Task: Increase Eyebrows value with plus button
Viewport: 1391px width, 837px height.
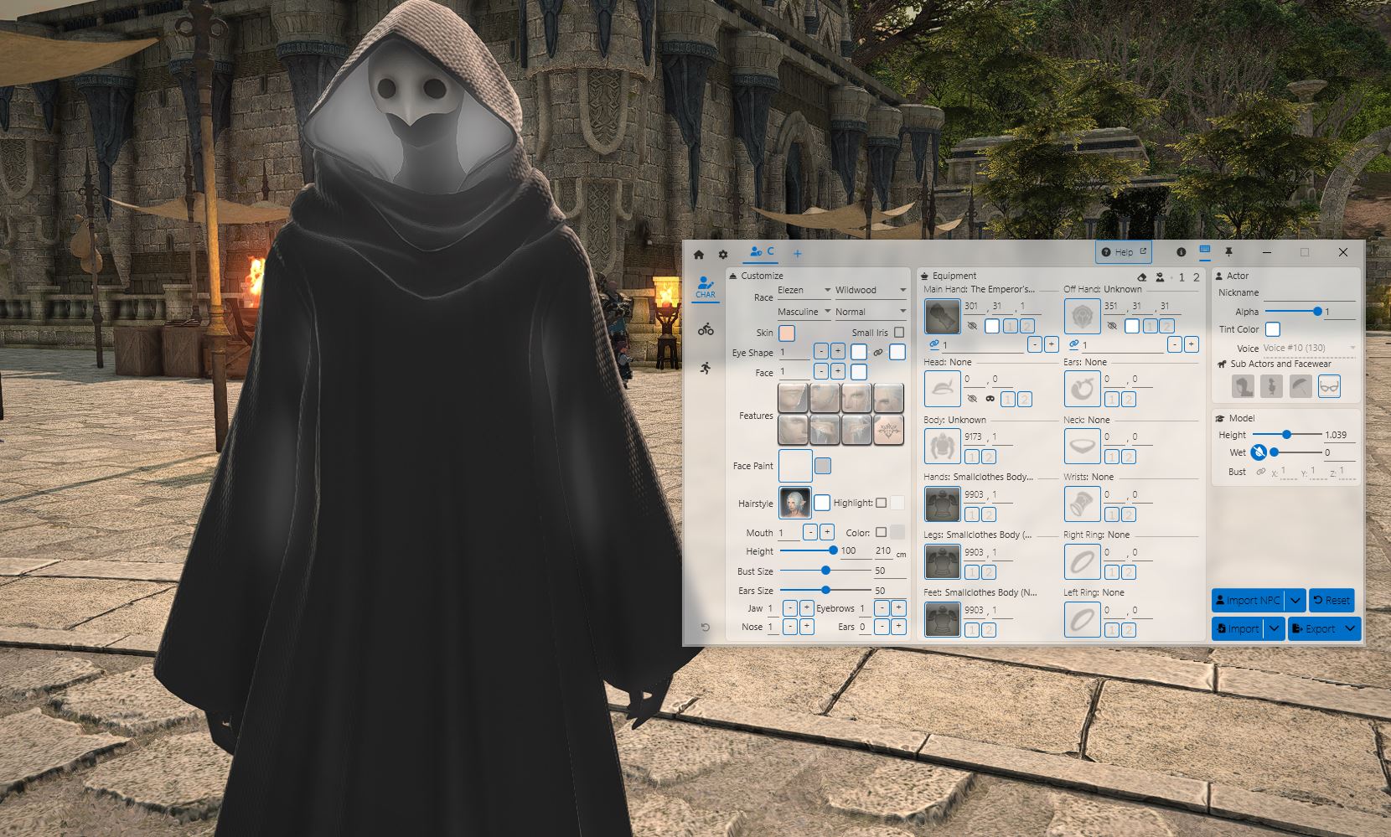Action: [898, 608]
